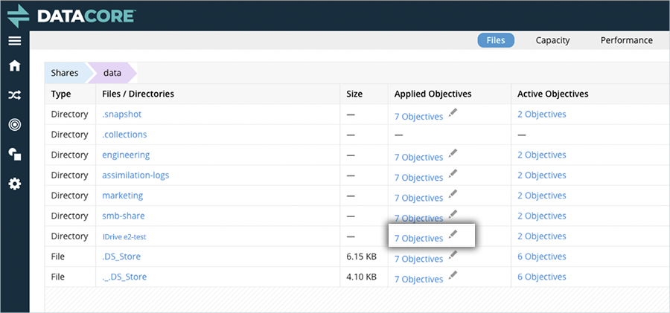Open the marketing directory
This screenshot has width=670, height=313.
tap(122, 196)
